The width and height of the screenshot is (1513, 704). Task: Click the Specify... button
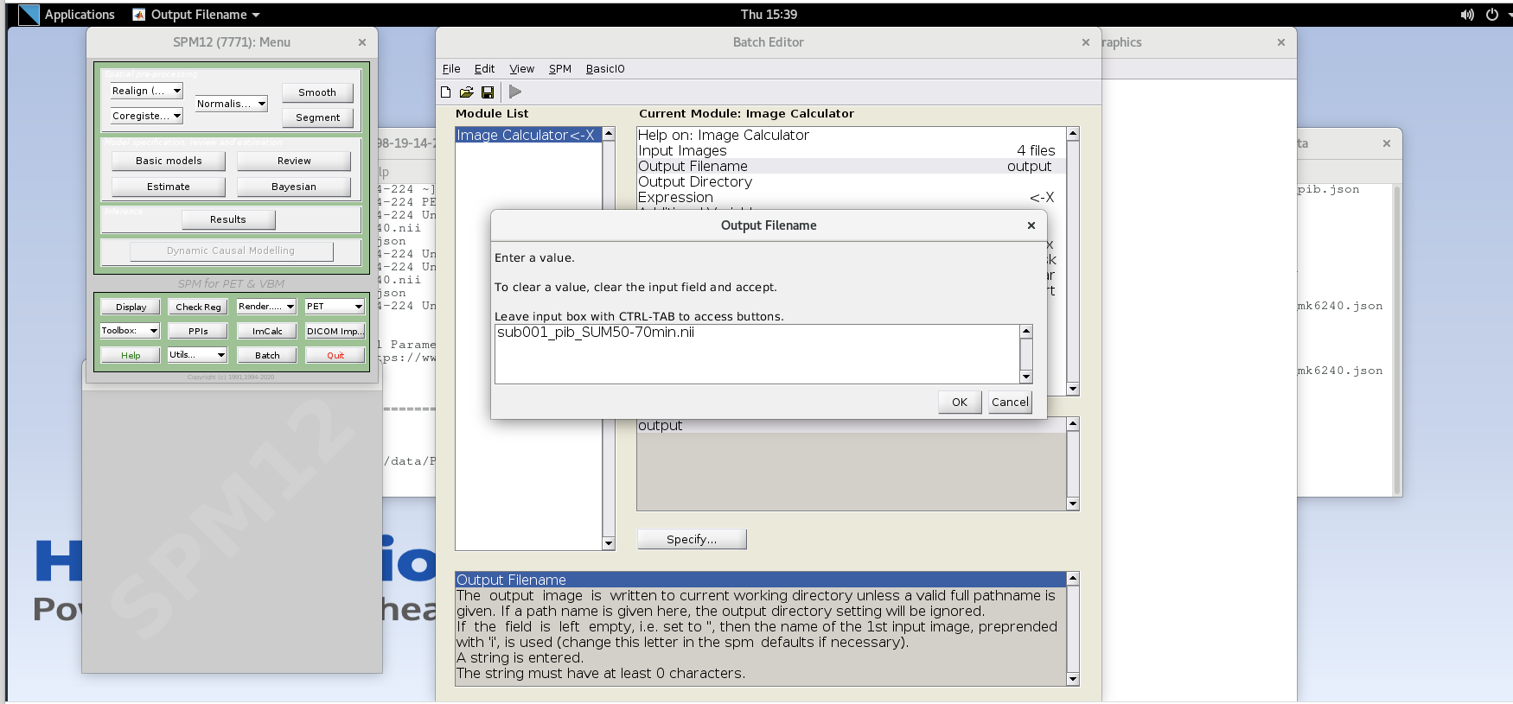(692, 539)
